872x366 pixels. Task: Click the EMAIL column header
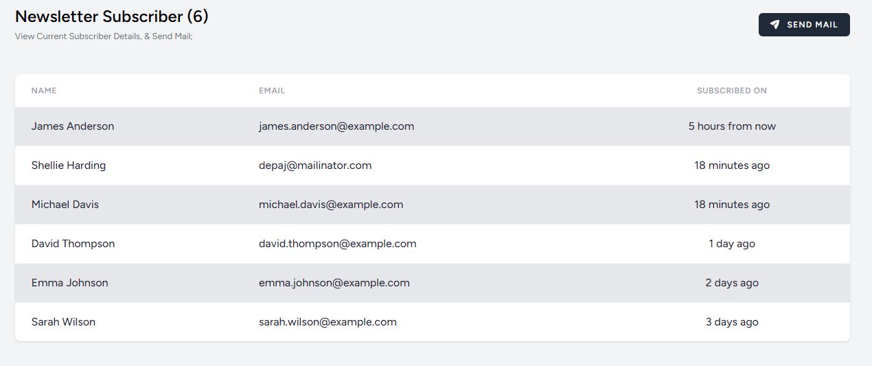click(x=272, y=91)
